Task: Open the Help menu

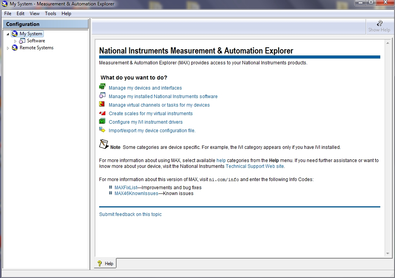Action: 66,13
